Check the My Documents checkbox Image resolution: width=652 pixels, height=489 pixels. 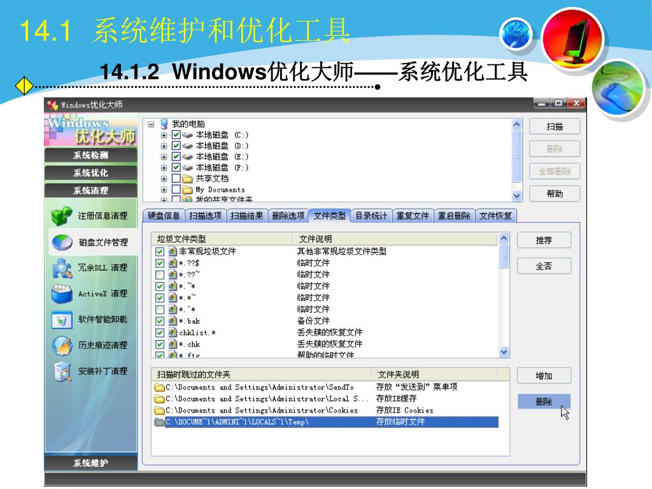click(176, 190)
